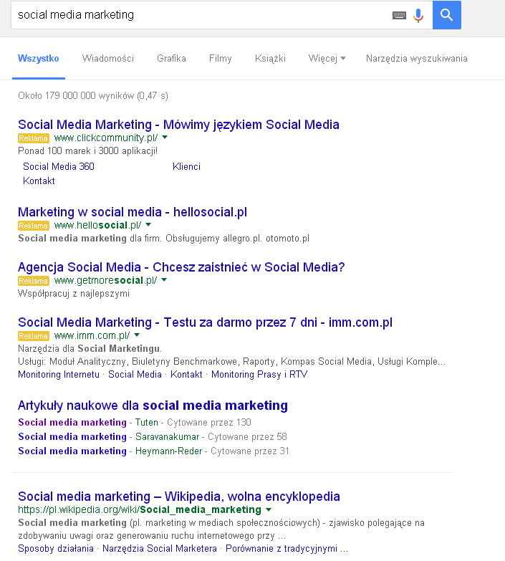Click the Monitoring Internetu sitelink
Screen dimensions: 505x561
(59, 374)
